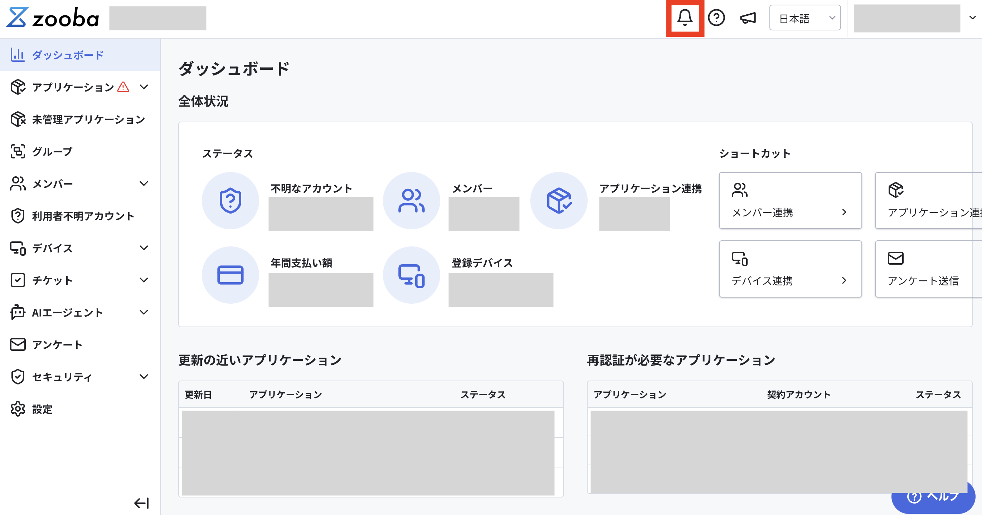The width and height of the screenshot is (982, 515).
Task: Click the annual payment credit card icon
Action: pyautogui.click(x=230, y=275)
